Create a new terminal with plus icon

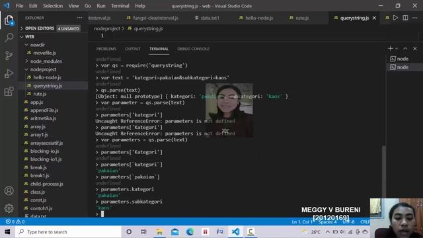tap(390, 48)
